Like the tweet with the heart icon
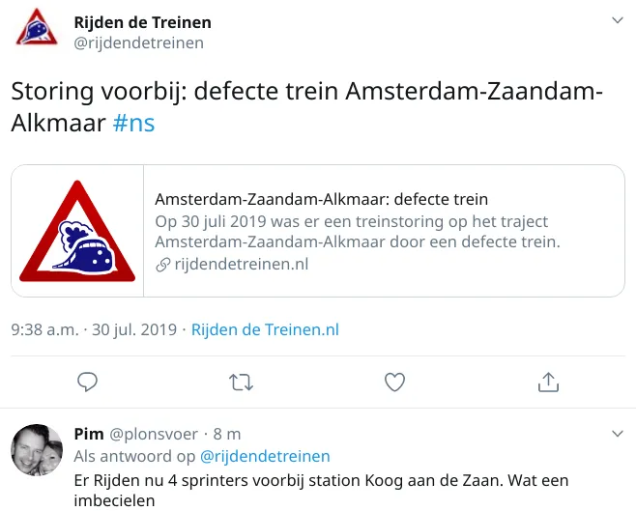Screen dimensions: 636x511 click(394, 382)
